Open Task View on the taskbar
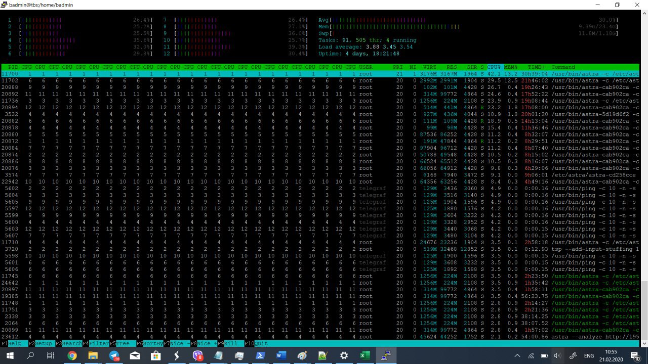648x364 pixels. (x=51, y=355)
